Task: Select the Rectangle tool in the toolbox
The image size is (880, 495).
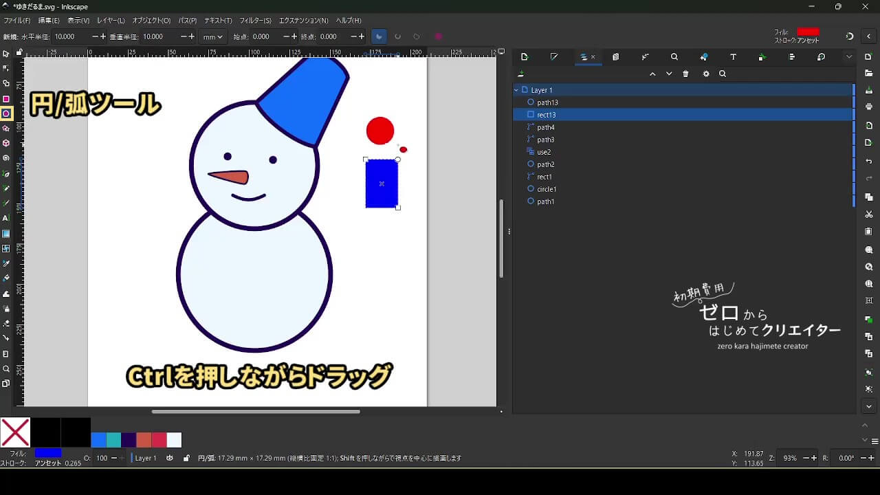Action: 6,99
